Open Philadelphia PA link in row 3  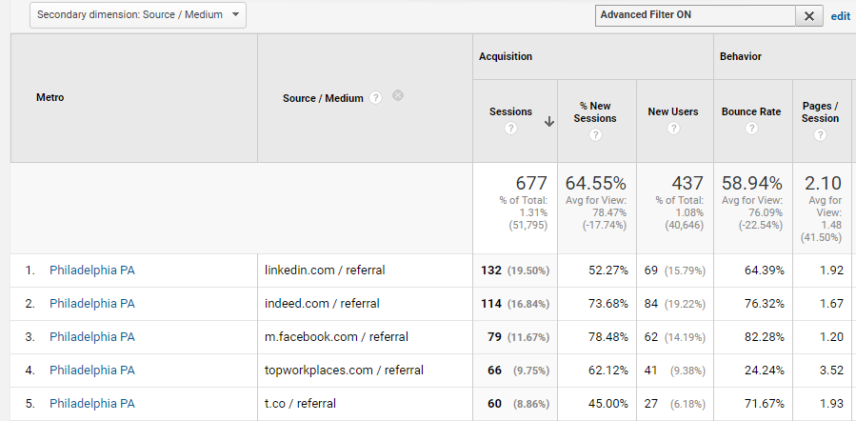[x=92, y=337]
